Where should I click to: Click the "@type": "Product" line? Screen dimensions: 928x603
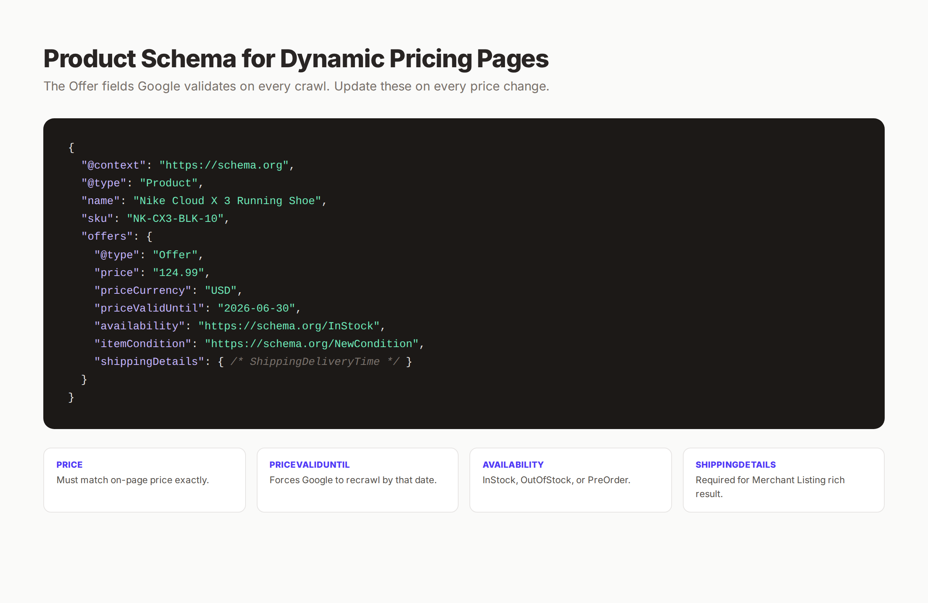click(142, 183)
